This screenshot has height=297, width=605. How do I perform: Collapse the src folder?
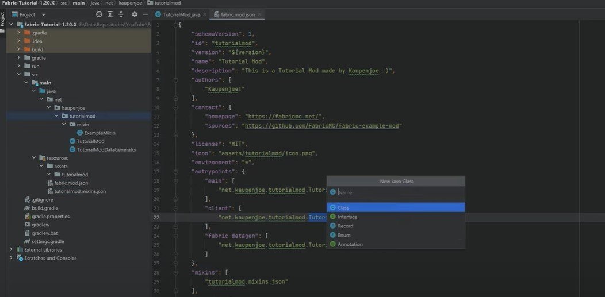[x=18, y=74]
